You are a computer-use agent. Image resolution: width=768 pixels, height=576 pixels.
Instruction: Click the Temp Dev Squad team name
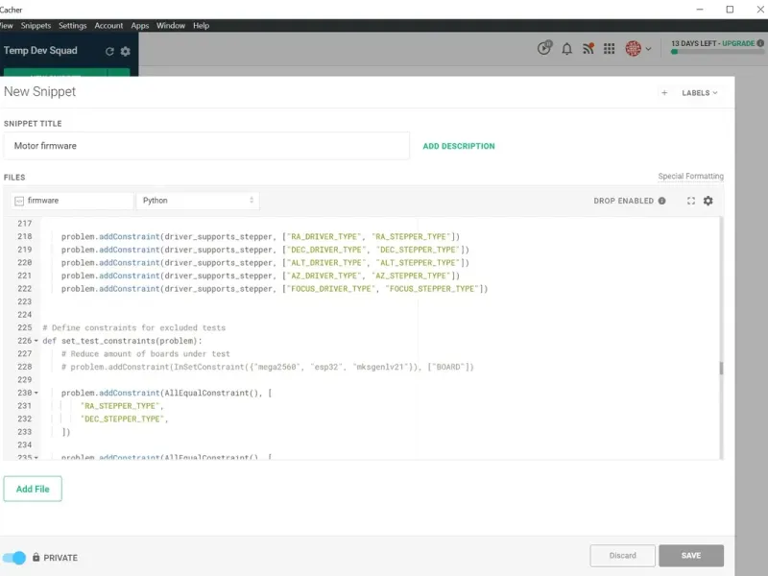pyautogui.click(x=40, y=51)
